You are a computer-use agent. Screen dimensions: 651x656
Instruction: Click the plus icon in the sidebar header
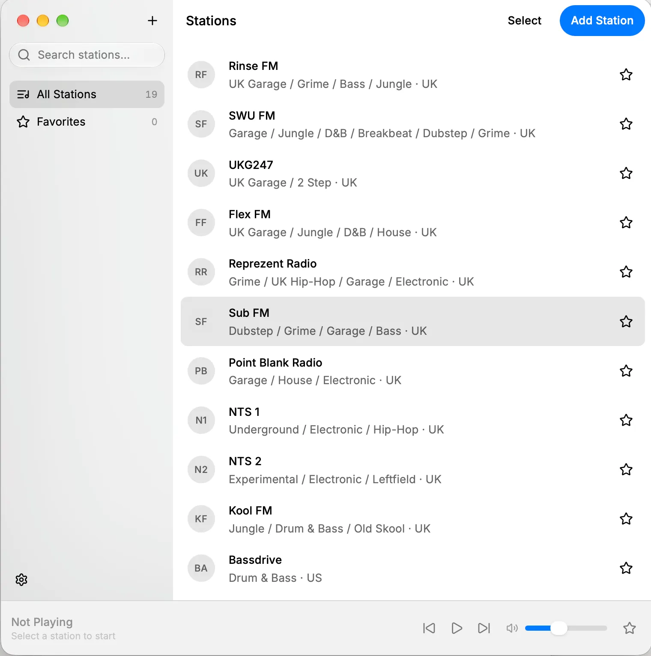coord(152,21)
